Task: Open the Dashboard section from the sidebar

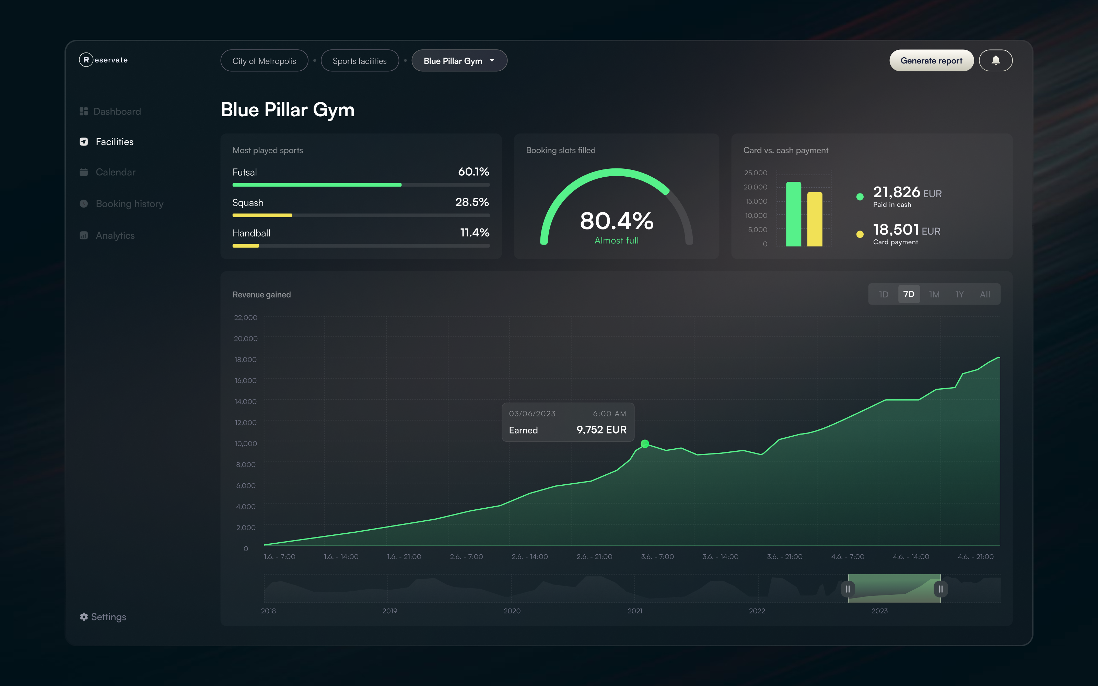Action: pos(117,111)
